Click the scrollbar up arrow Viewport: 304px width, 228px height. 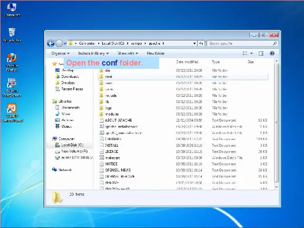coord(276,61)
